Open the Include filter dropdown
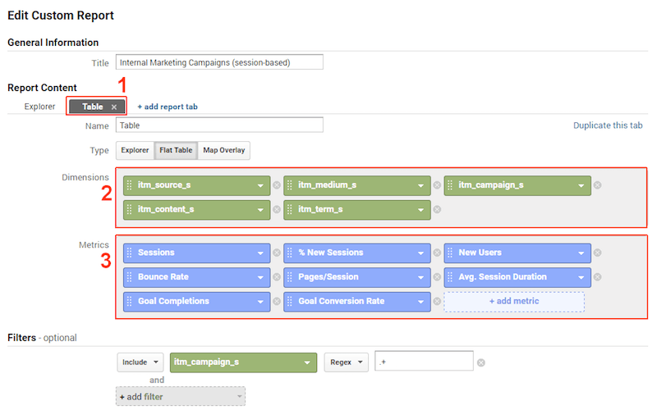Viewport: 657px width, 410px height. (x=140, y=362)
